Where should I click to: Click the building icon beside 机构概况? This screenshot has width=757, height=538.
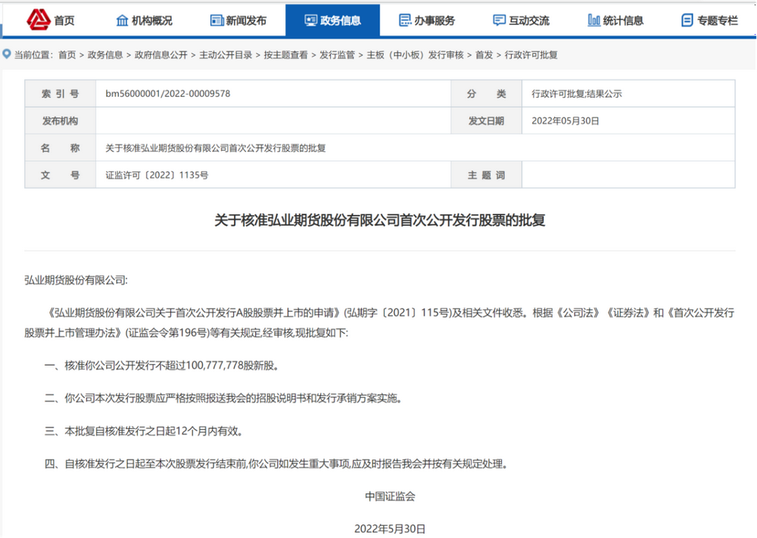coord(122,20)
